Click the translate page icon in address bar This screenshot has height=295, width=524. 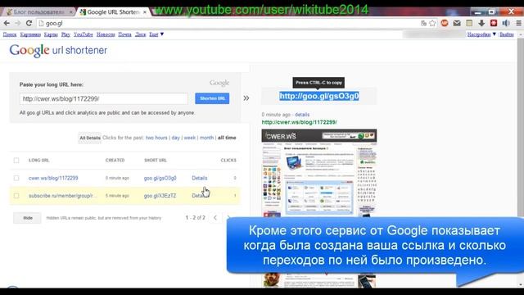(x=424, y=23)
